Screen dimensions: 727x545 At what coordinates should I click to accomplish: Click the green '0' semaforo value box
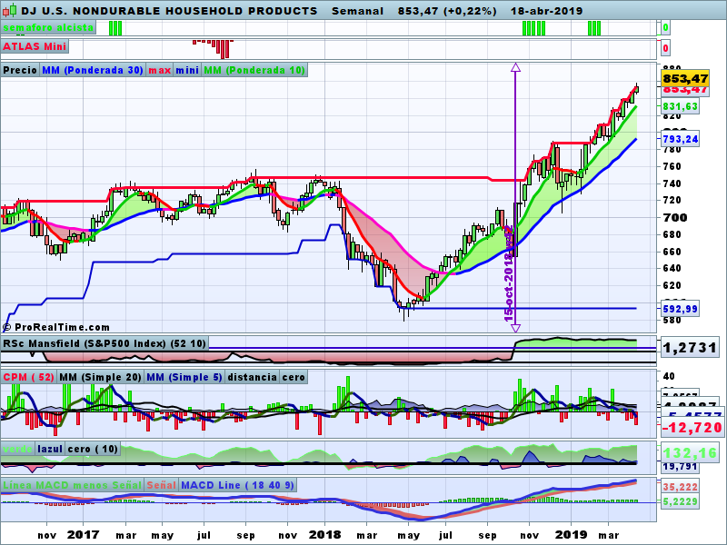(665, 28)
